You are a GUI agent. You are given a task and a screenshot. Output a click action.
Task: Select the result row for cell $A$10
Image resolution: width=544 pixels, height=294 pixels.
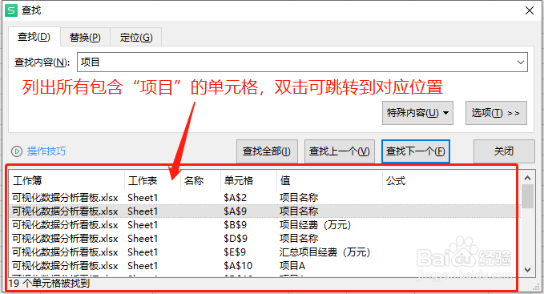point(264,266)
